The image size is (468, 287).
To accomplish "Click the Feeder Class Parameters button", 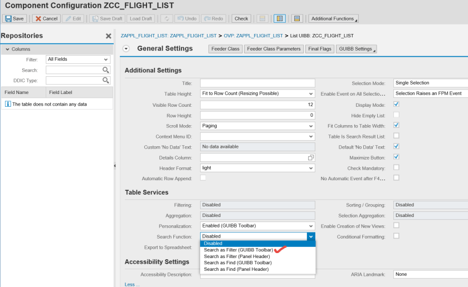I will 274,49.
